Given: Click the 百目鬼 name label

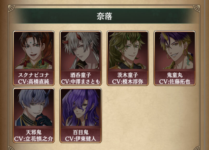Looking at the screenshot, I should pos(81,132).
